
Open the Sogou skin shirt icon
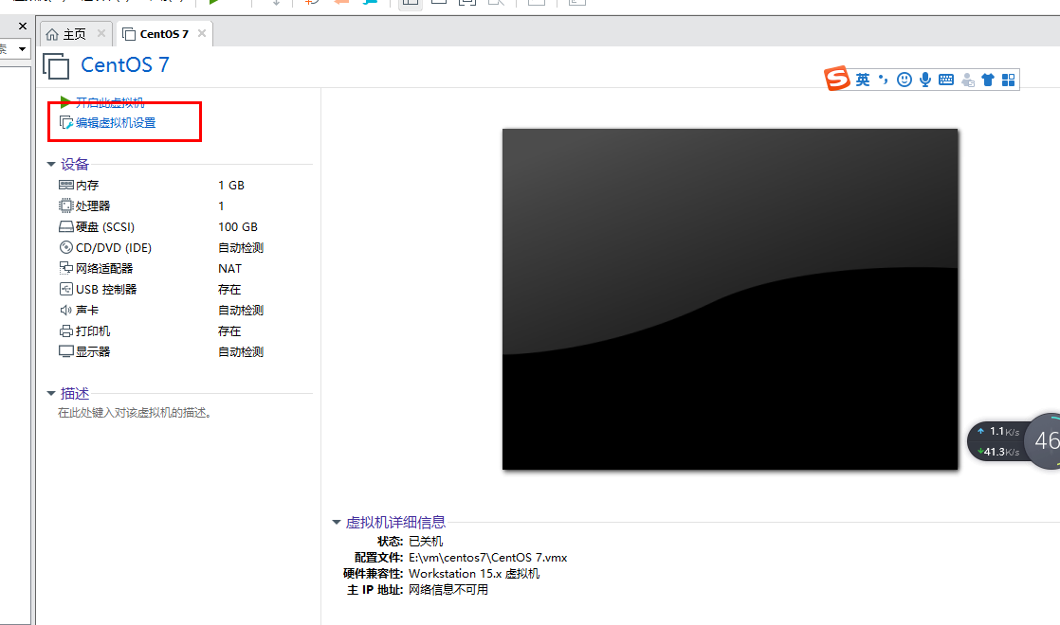(x=988, y=80)
